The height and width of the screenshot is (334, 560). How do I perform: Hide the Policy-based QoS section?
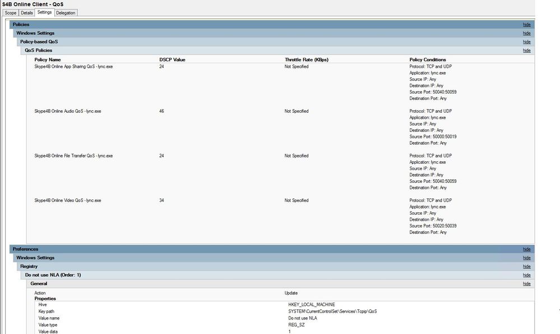click(526, 42)
